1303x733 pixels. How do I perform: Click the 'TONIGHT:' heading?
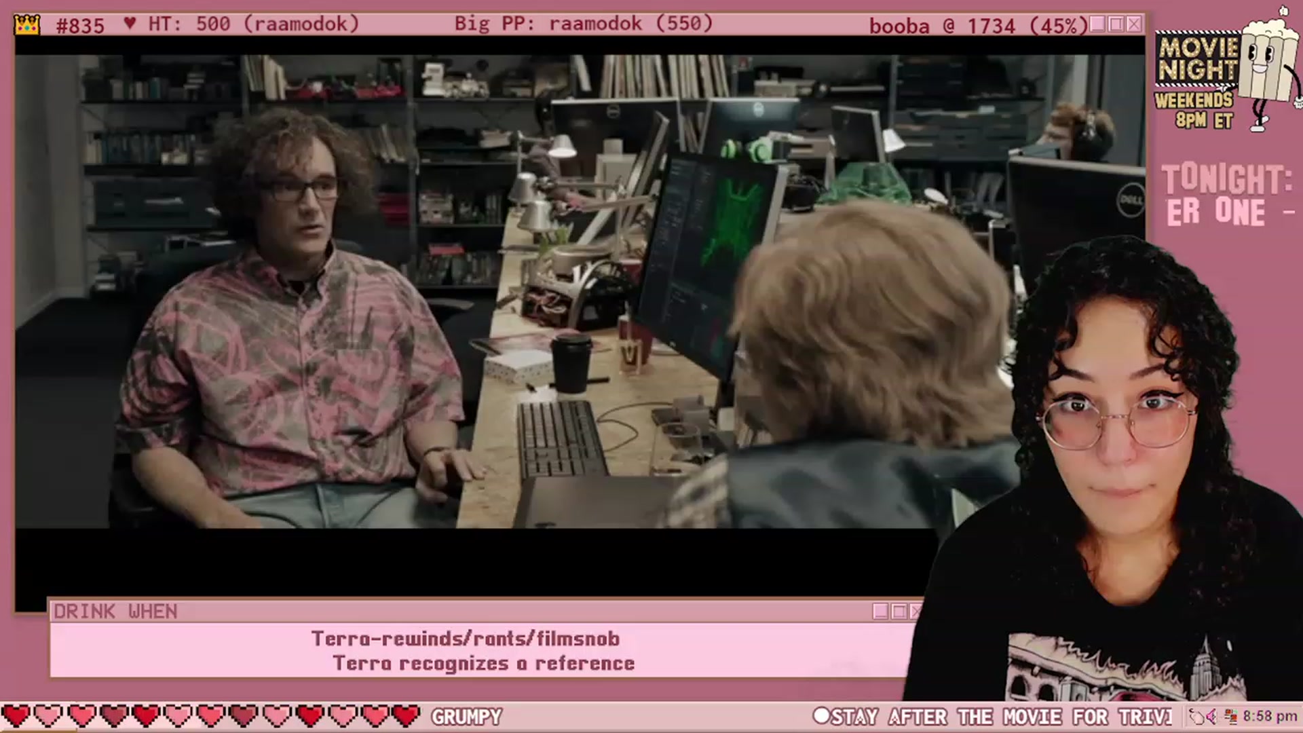point(1226,179)
